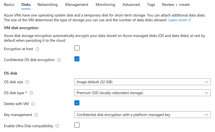Enable the Encryption at host checkbox

point(77,48)
